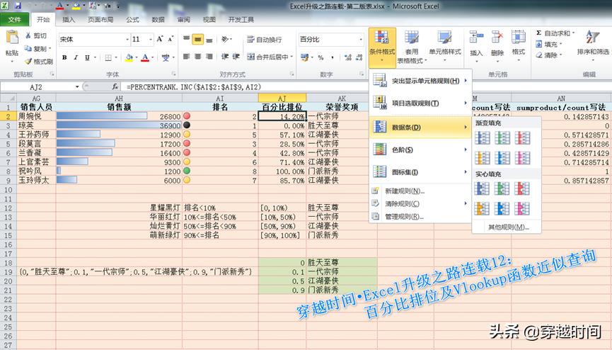The image size is (612, 350).
Task: Select the Format Painter (格式刷) brush
Action: point(28,62)
